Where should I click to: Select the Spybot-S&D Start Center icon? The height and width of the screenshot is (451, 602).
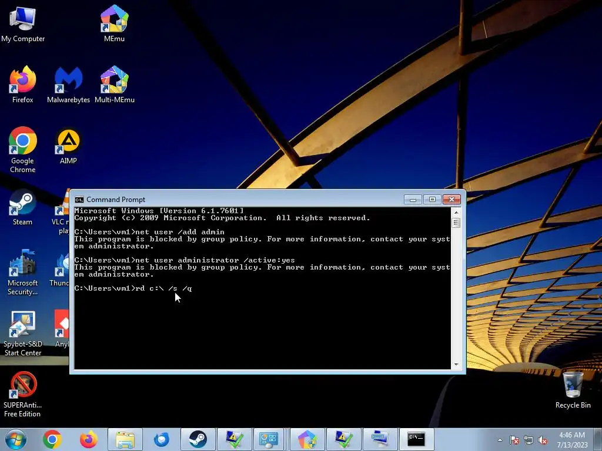click(23, 334)
